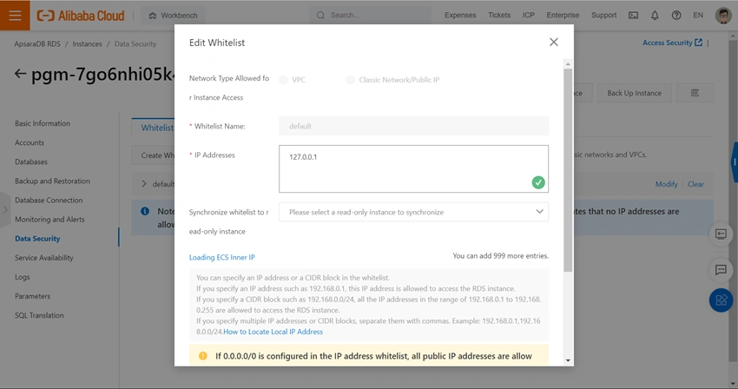This screenshot has height=389, width=738.
Task: Click Clear for default whitelist
Action: [695, 184]
